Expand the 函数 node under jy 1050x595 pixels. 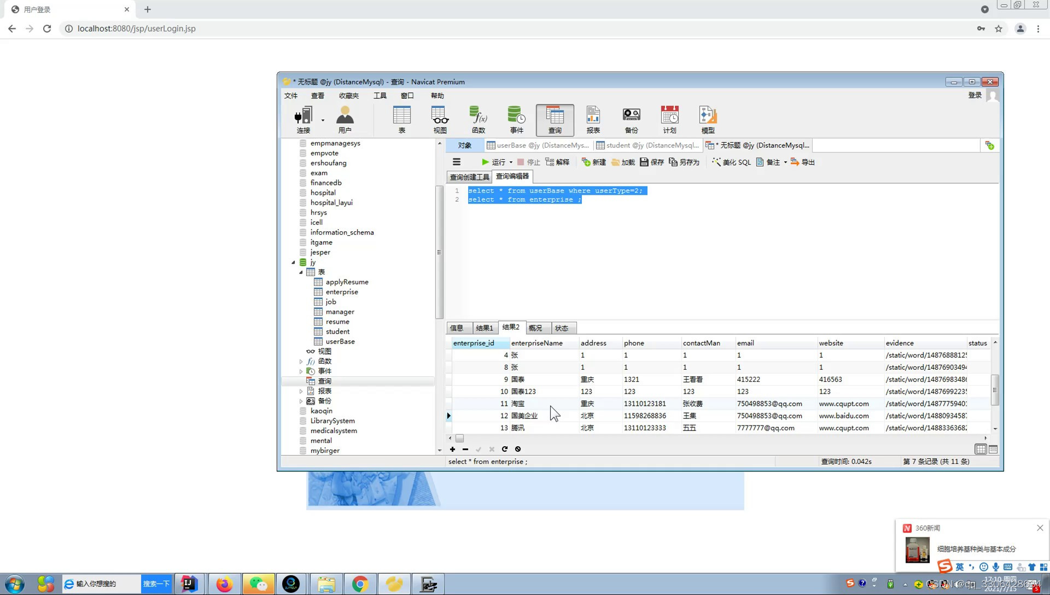click(301, 361)
